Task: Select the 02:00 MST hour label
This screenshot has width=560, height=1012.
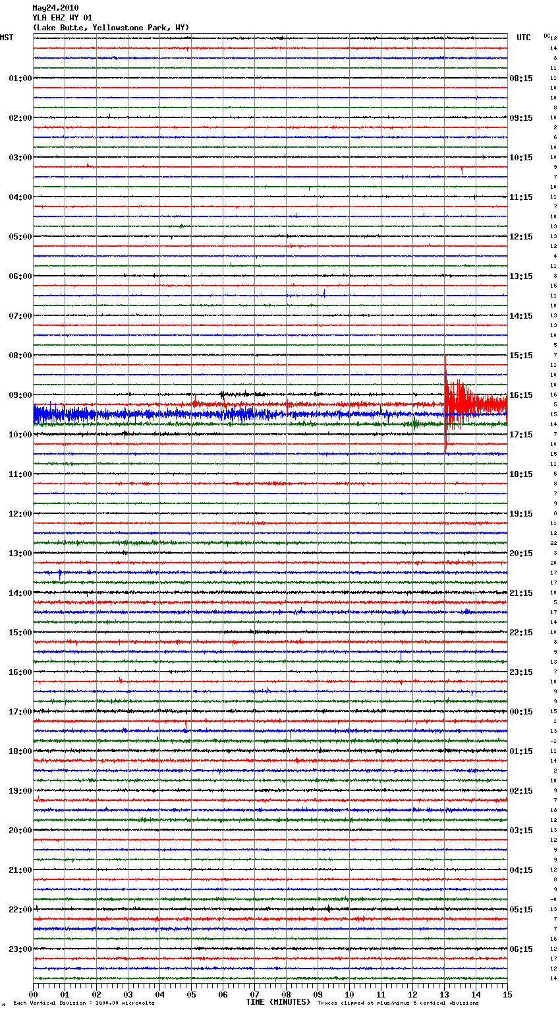Action: [x=20, y=118]
